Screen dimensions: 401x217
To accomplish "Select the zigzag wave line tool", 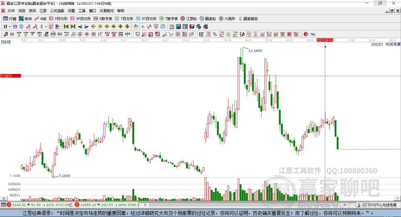I will 171,34.
